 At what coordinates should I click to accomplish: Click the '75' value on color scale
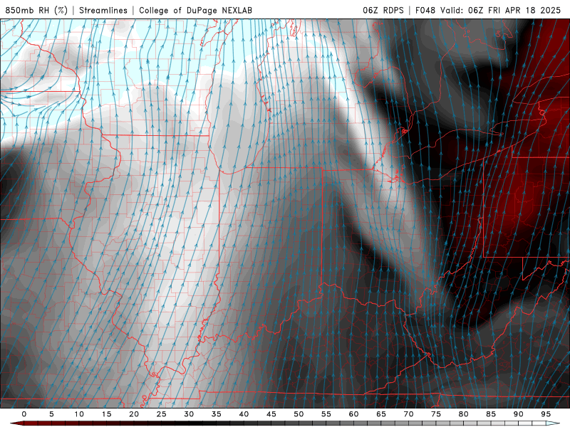436,414
